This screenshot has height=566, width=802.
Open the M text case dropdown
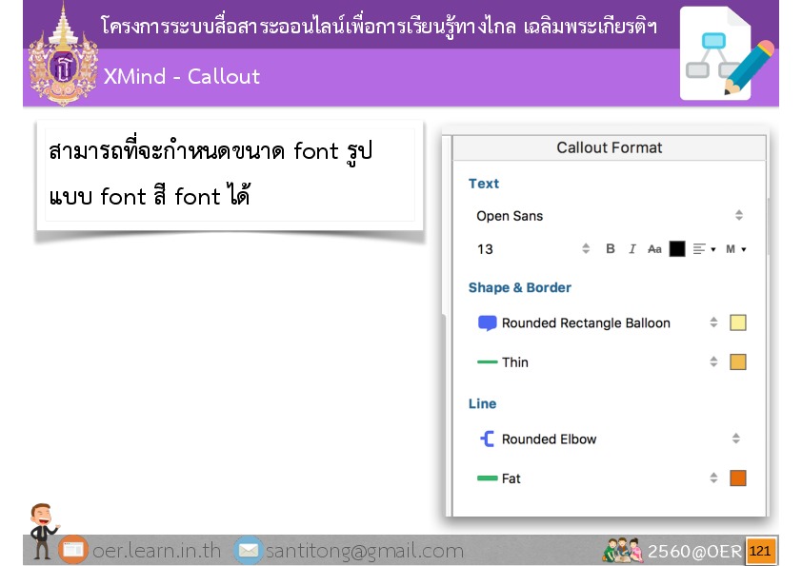[x=735, y=249]
